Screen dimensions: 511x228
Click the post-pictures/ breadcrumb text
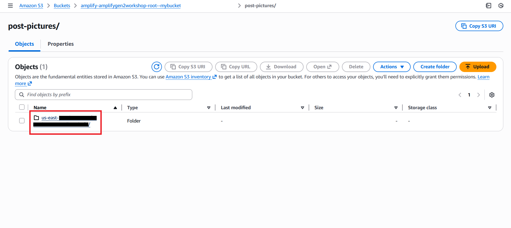[260, 6]
